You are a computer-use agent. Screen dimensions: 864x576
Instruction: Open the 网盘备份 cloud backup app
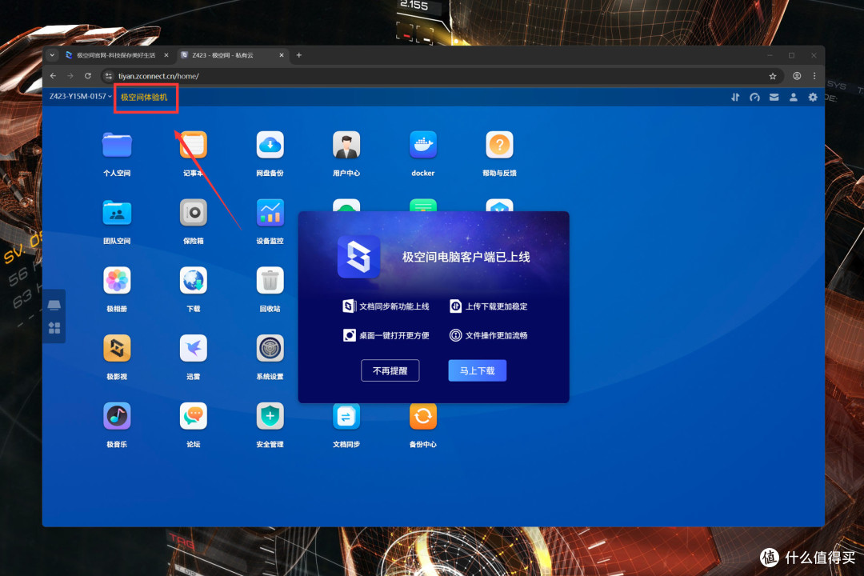[x=270, y=145]
